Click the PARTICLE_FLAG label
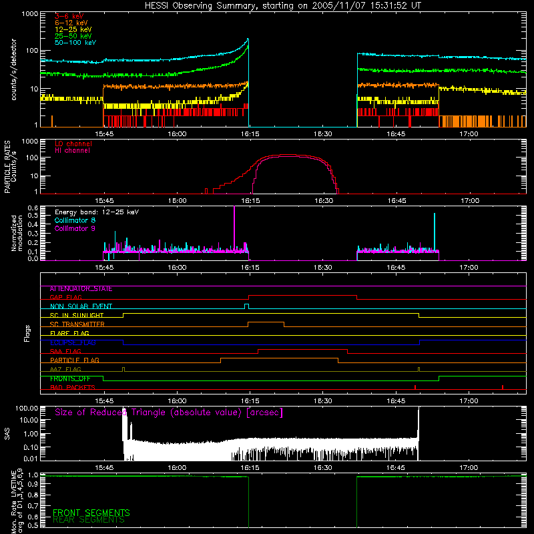This screenshot has height=534, width=534. [x=75, y=360]
